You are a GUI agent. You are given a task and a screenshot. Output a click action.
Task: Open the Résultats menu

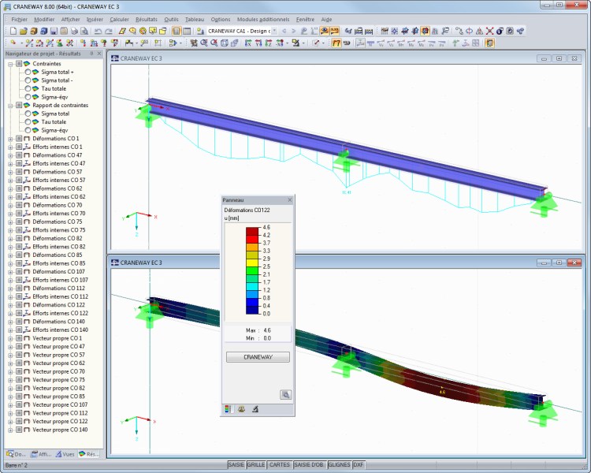click(147, 19)
